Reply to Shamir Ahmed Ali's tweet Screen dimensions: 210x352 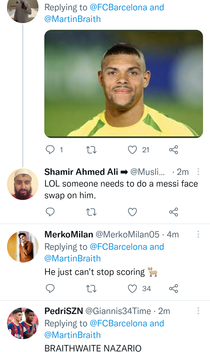(x=50, y=212)
